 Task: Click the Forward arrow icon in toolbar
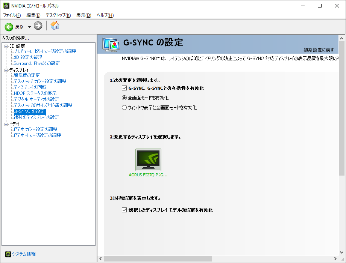(38, 26)
